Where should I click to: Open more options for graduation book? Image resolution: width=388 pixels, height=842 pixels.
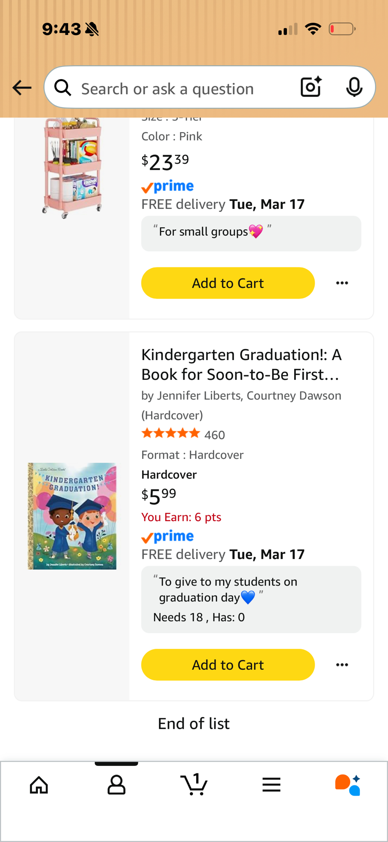click(342, 665)
